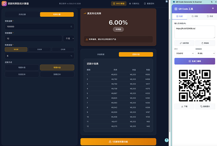Click the generated QR code image

tap(195, 86)
